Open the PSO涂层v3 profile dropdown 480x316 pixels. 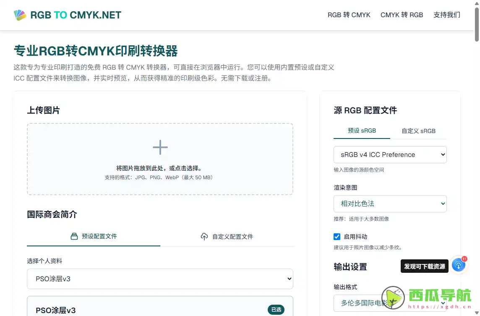point(160,279)
